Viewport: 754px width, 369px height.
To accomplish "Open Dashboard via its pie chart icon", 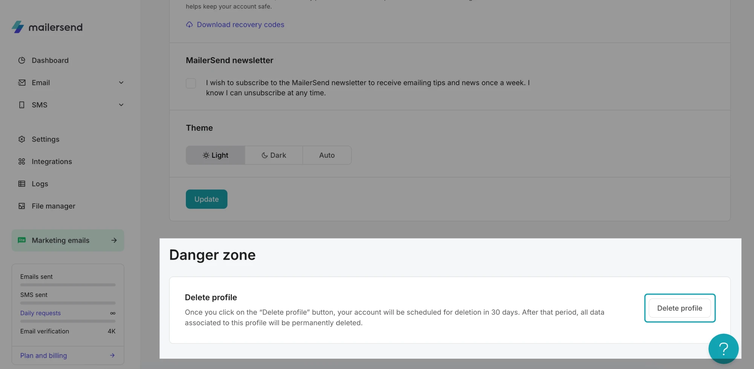I will (x=22, y=60).
